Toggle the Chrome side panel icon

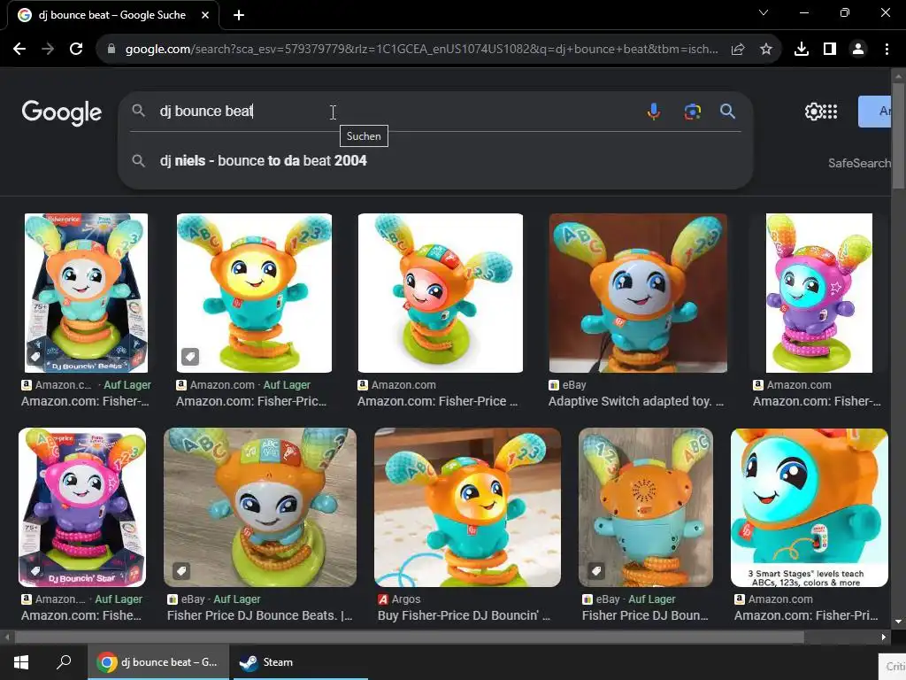pyautogui.click(x=830, y=50)
